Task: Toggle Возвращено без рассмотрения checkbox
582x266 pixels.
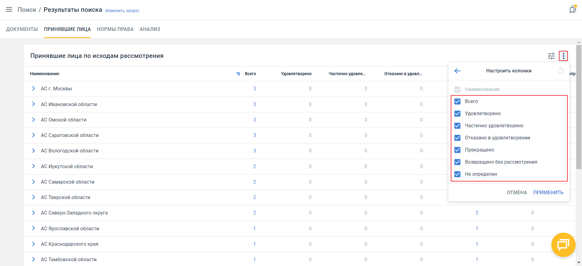Action: [x=457, y=162]
